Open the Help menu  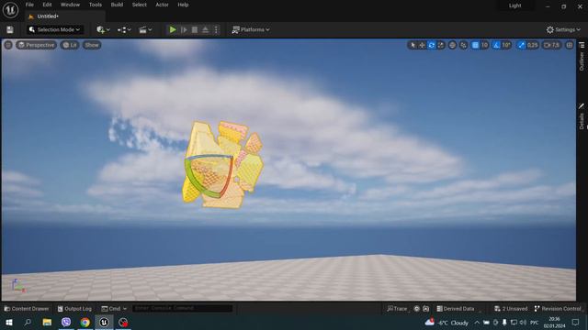click(183, 5)
